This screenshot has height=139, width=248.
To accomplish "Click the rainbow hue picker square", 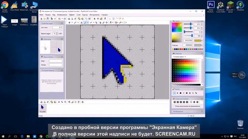I will (x=177, y=27).
